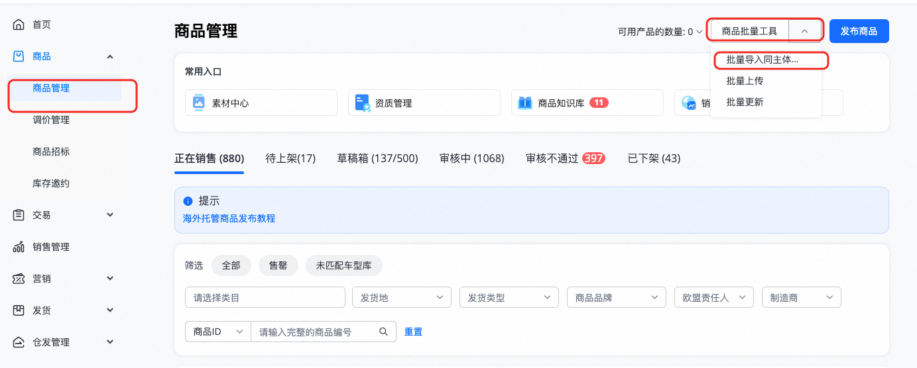The width and height of the screenshot is (917, 368).
Task: Click the 发布商品 button
Action: [859, 31]
